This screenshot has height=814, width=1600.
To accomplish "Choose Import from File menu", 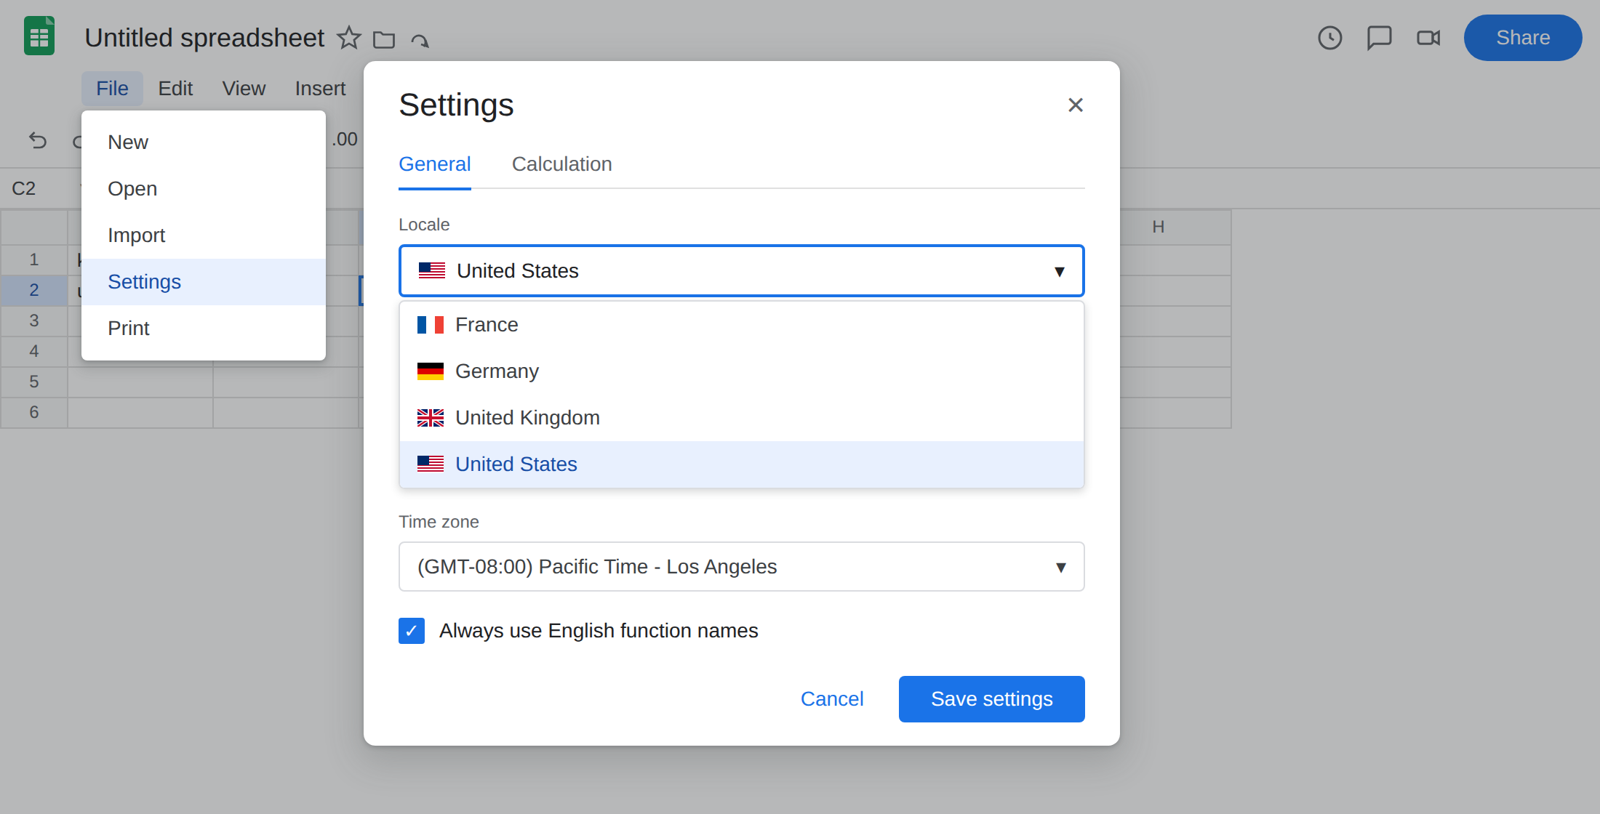I will [204, 235].
